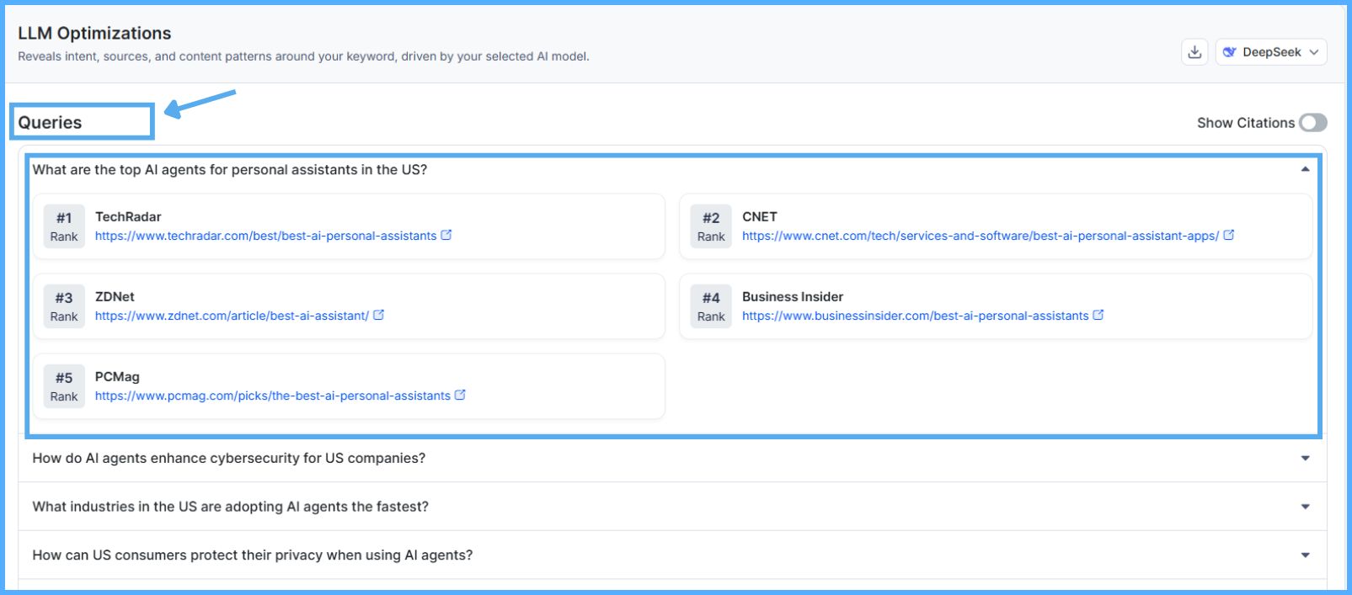1352x595 pixels.
Task: Click the TechRadar best AI assistants URL
Action: pyautogui.click(x=265, y=236)
